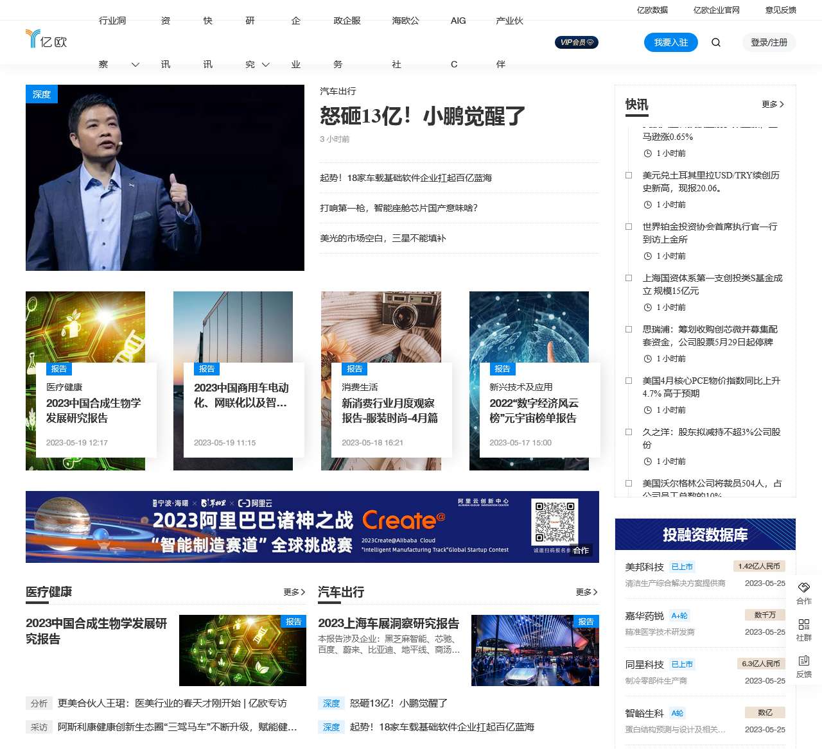Screen dimensions: 822x749
Task: Open the AIGC nav item
Action: tap(458, 42)
